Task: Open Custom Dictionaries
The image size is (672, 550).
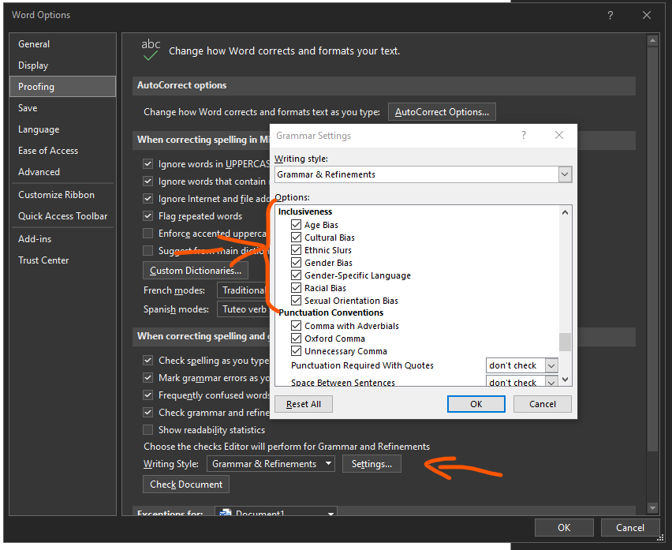Action: (195, 270)
